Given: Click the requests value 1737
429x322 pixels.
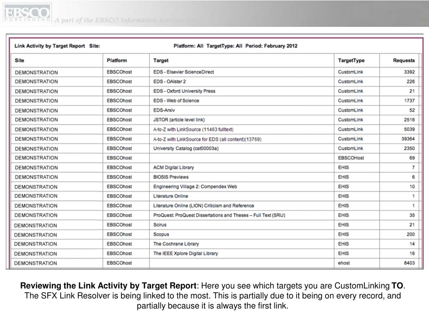Looking at the screenshot, I should click(409, 101).
